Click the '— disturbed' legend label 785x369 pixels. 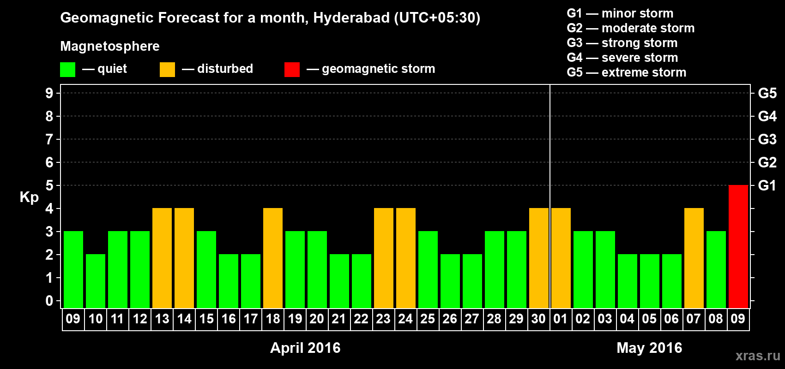[x=217, y=69]
